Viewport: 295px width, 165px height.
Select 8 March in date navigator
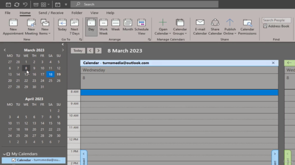(26, 68)
